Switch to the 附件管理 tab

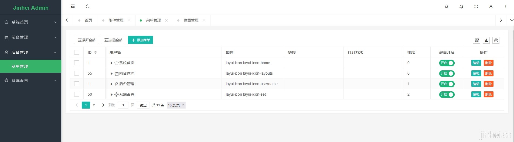click(x=116, y=20)
